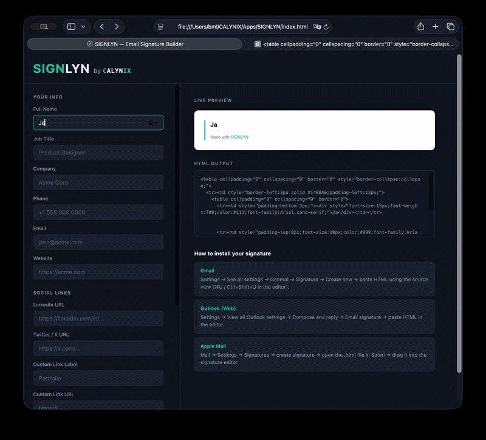Show the tab overview icon
486x440 pixels.
(x=450, y=27)
